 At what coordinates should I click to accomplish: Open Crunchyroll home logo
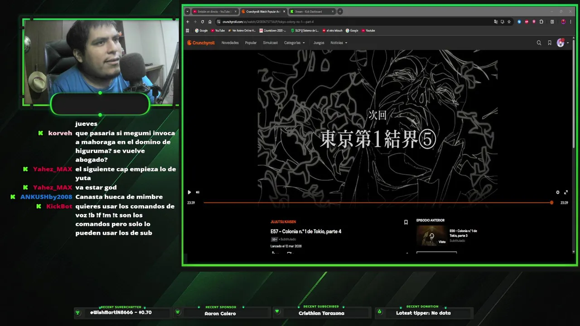pos(201,43)
